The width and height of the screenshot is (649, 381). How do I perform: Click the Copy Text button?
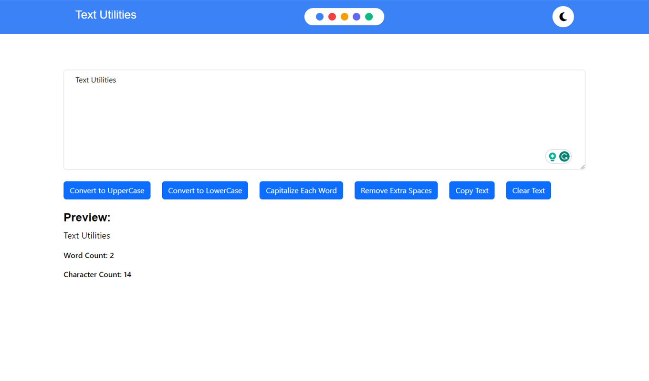471,190
